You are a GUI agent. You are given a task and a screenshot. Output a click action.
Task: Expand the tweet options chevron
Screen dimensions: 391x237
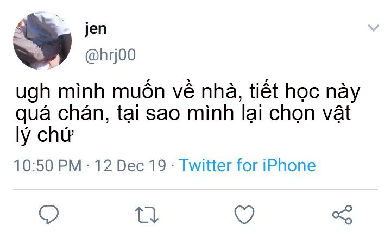click(x=374, y=27)
